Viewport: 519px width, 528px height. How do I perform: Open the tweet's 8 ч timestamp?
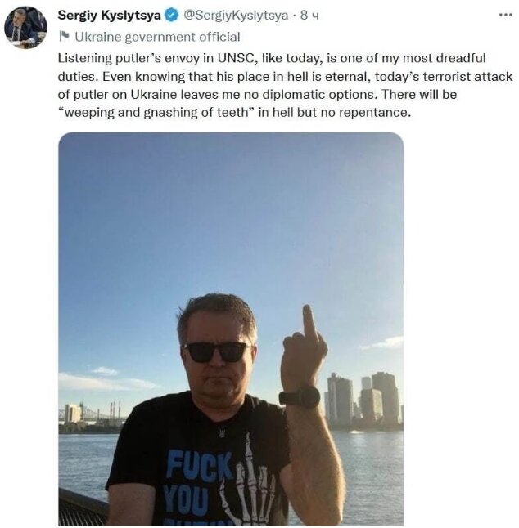pos(309,16)
